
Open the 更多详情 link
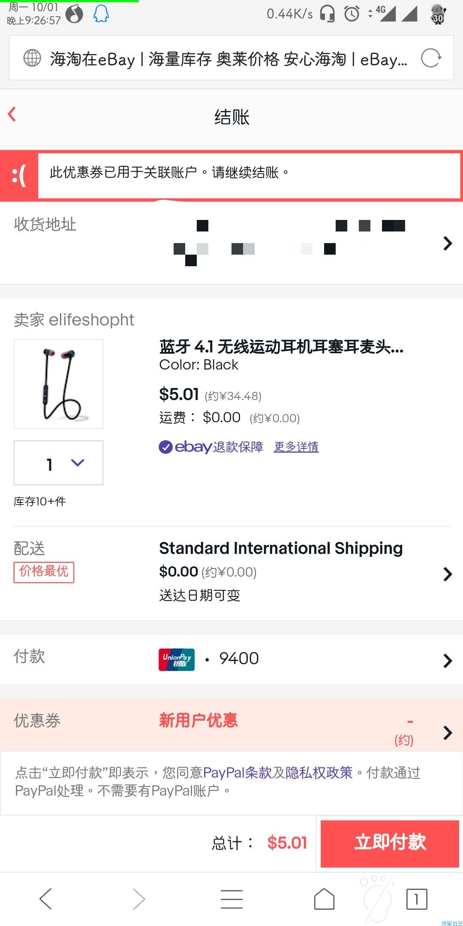click(296, 447)
